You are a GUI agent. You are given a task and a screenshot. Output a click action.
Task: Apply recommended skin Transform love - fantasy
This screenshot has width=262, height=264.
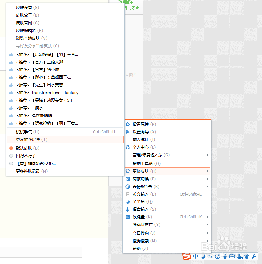tap(65, 93)
